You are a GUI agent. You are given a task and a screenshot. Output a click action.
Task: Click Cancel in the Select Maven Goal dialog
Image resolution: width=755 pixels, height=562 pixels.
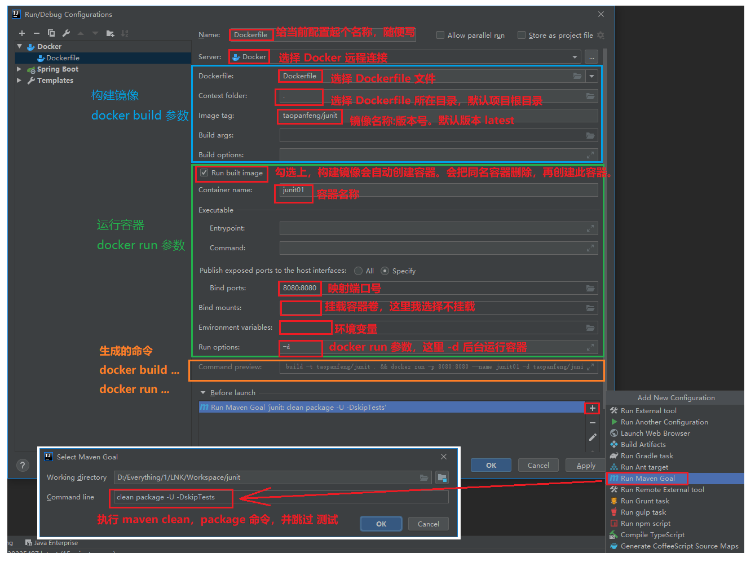428,524
